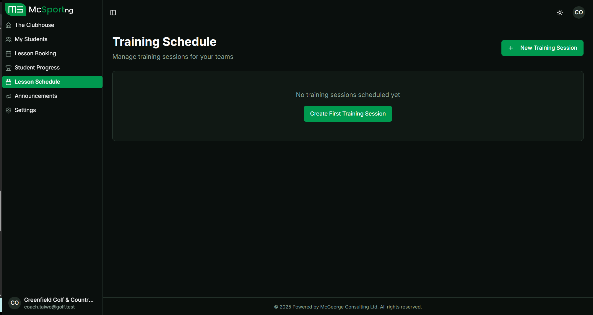
Task: Click the Student Progress trophy icon
Action: coord(8,68)
